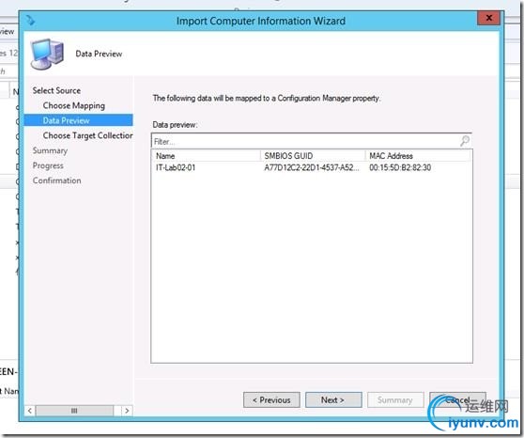Click the GUID value A77D12C2-22D1-4537-A52...
Screen dimensions: 524x438
click(x=312, y=167)
